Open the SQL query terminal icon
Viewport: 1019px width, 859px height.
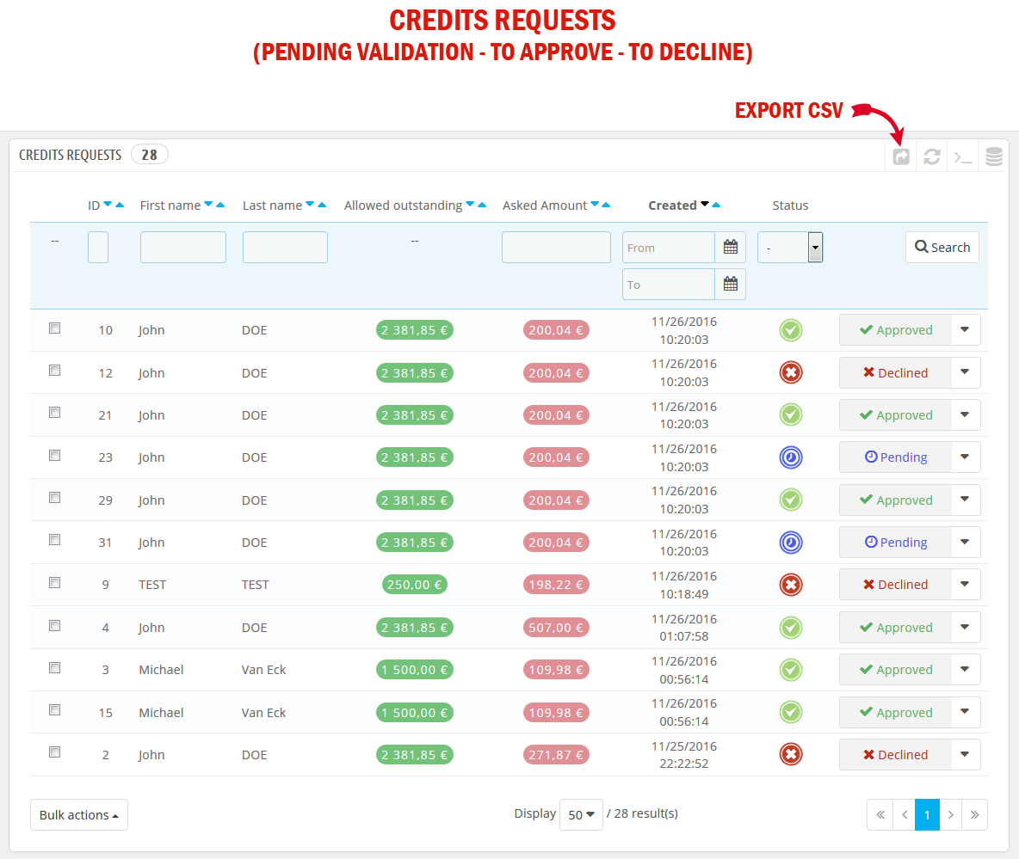962,156
